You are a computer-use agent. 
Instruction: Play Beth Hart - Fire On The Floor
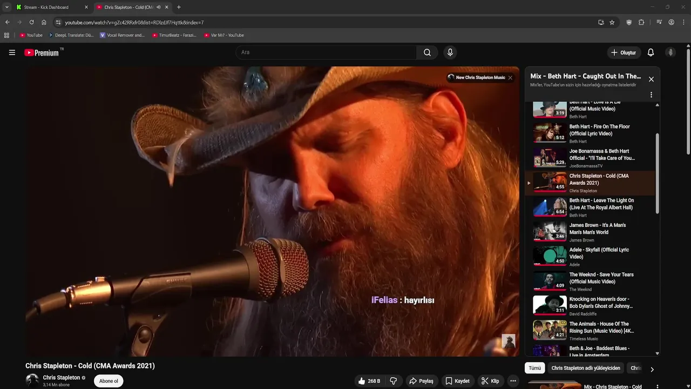click(591, 133)
